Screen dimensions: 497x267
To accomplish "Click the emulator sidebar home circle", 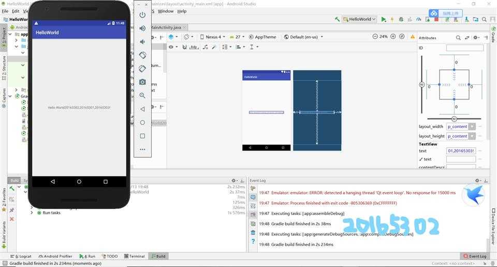I will click(x=142, y=122).
